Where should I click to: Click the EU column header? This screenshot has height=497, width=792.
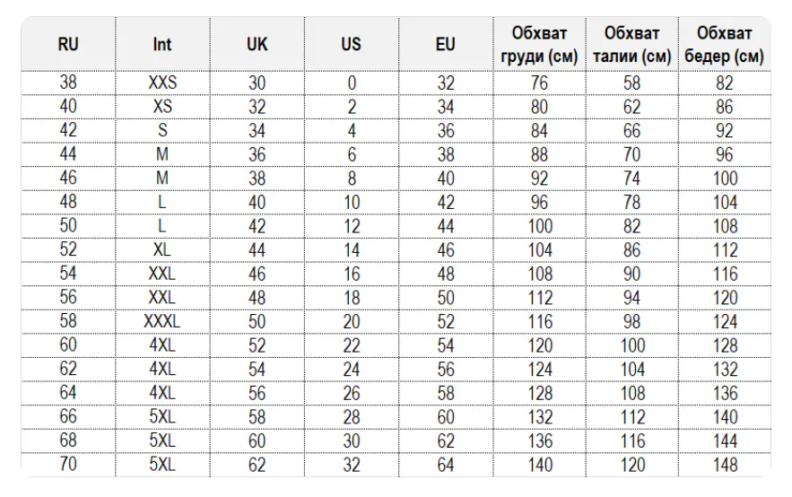coord(446,44)
